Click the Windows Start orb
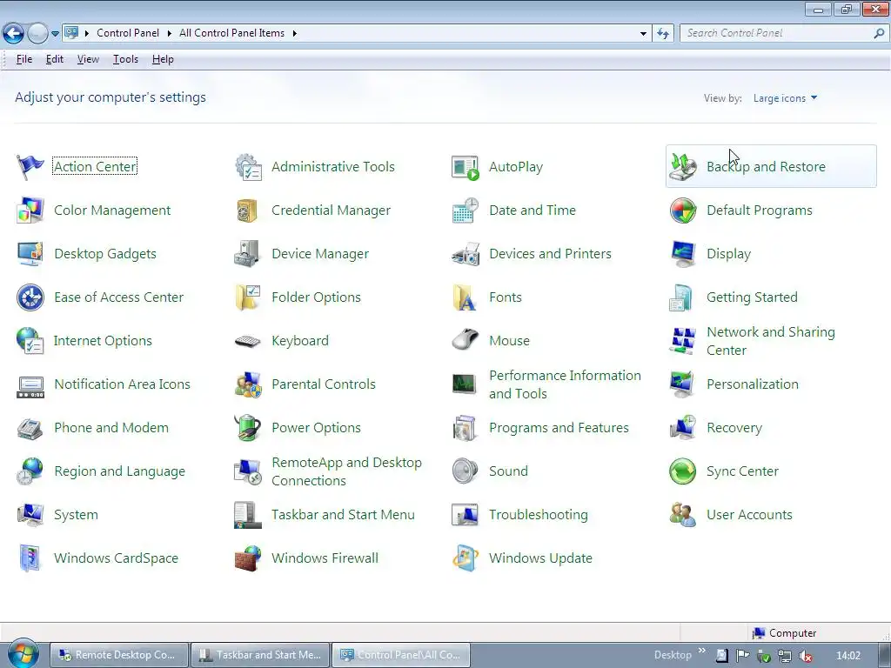 pyautogui.click(x=23, y=654)
